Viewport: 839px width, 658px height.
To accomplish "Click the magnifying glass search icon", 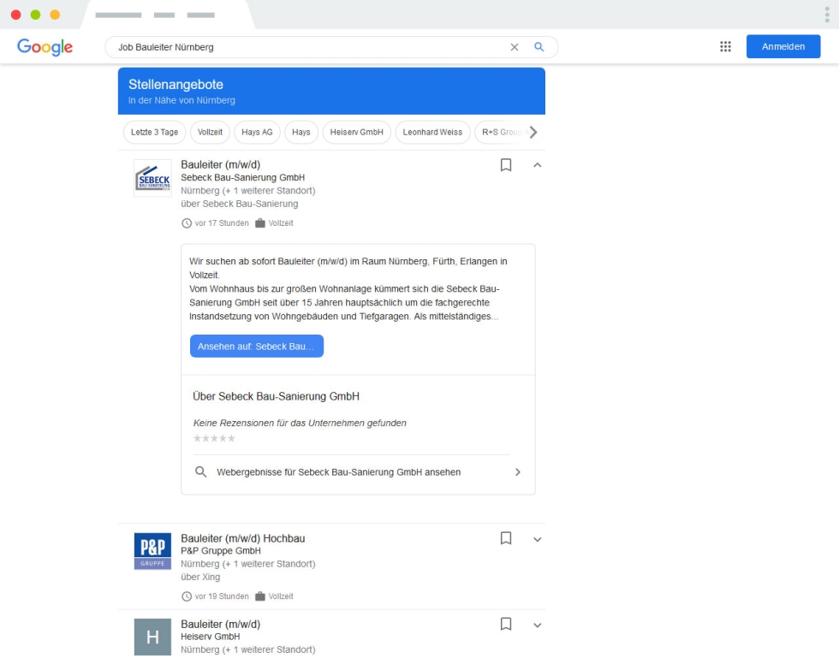I will click(x=539, y=47).
